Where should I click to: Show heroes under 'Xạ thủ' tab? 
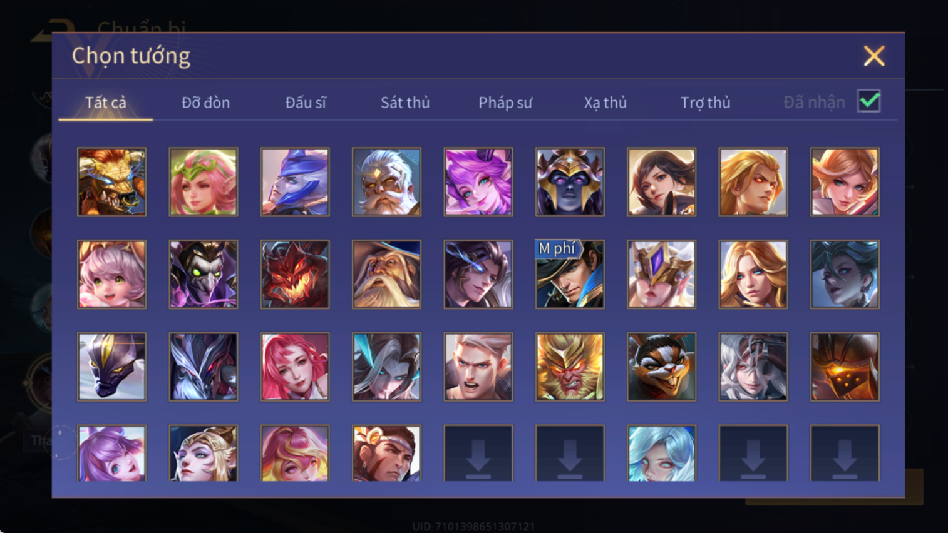point(605,103)
